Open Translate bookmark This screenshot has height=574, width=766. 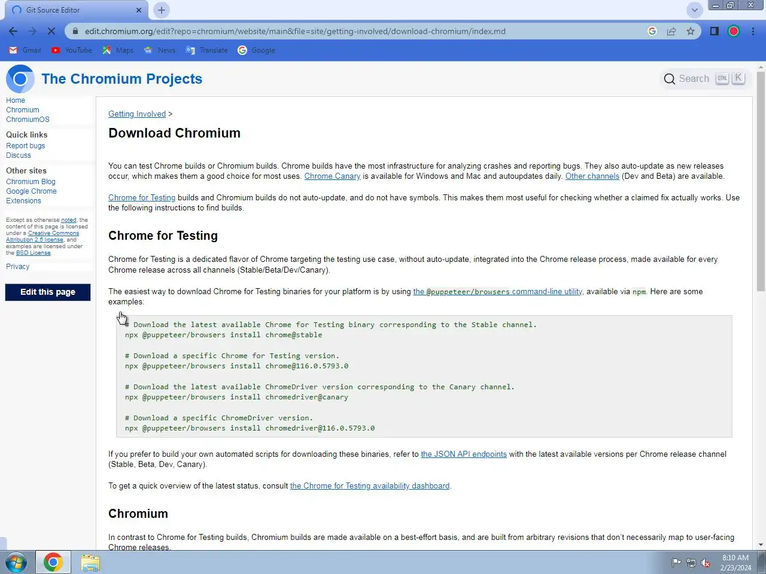click(206, 50)
